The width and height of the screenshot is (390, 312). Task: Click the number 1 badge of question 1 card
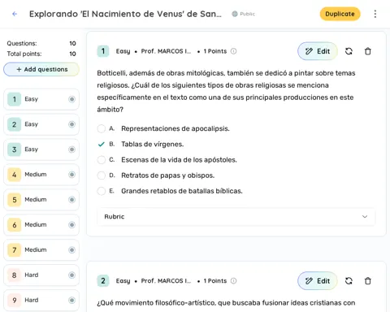point(103,51)
